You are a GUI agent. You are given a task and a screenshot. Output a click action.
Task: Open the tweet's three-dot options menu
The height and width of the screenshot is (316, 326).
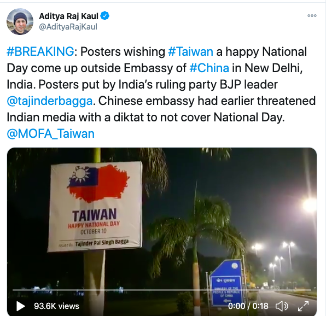(312, 16)
